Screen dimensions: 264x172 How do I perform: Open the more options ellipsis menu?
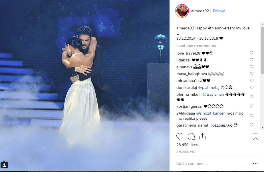(255, 163)
